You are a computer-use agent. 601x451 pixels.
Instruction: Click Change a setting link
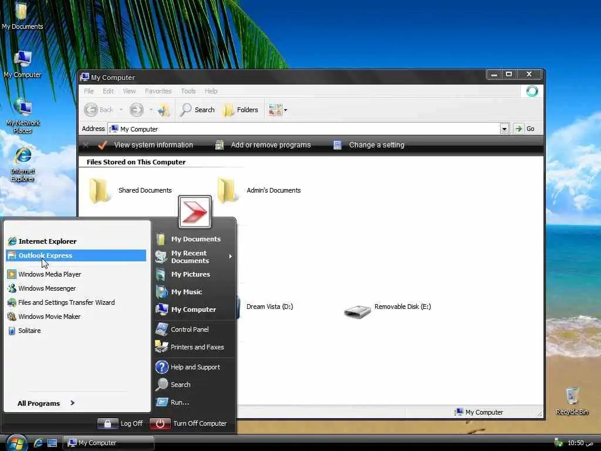tap(369, 145)
